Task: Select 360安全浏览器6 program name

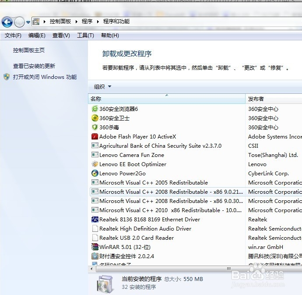Action: click(119, 109)
